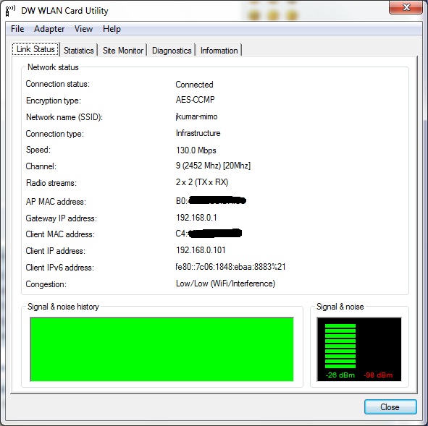This screenshot has width=428, height=426.
Task: Select the Link Status tab
Action: point(35,49)
